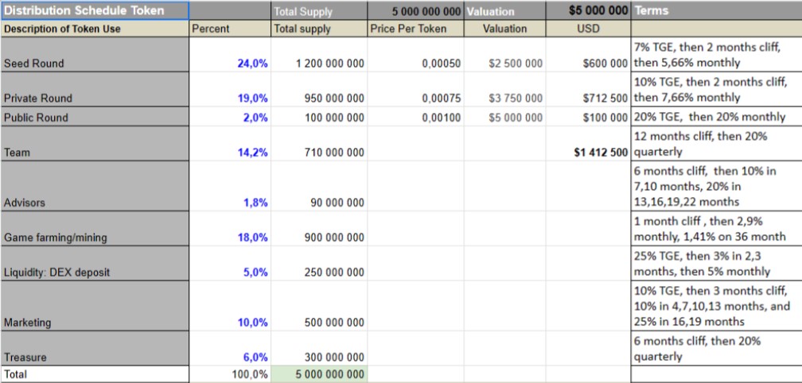Select the 'Distribution Schedule Token' title cell
This screenshot has width=802, height=383.
pos(94,11)
